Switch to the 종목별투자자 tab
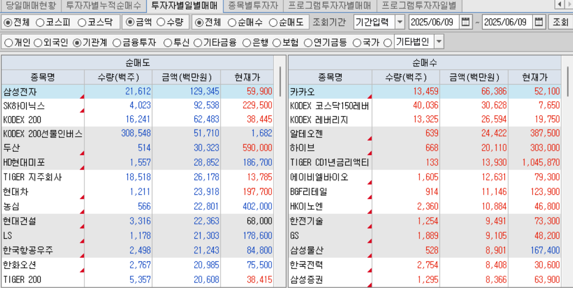Viewport: 573px width, 288px height. click(253, 6)
